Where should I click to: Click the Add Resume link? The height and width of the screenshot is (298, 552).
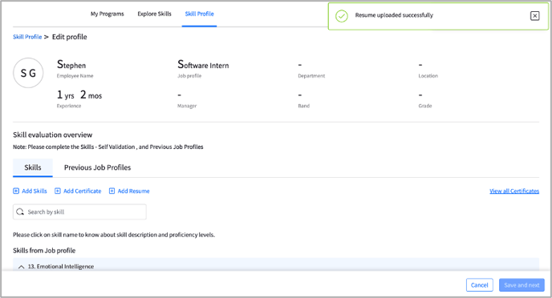(x=133, y=191)
